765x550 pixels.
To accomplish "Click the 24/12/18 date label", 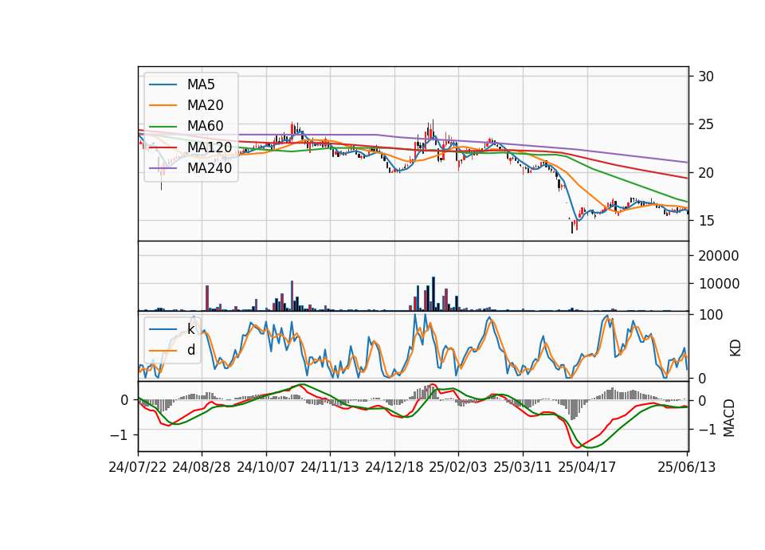I will 394,467.
